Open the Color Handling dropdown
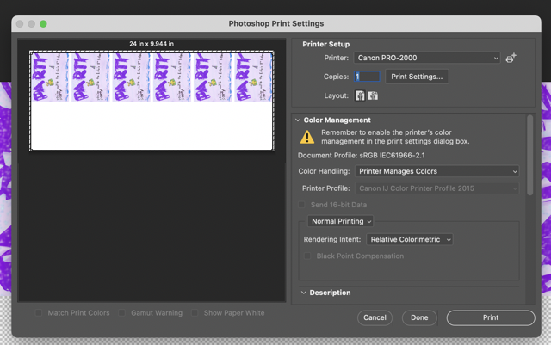 [437, 171]
